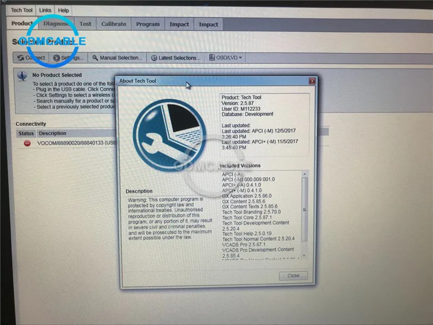Select the 'Product: Tech Tool' text
Image resolution: width=433 pixels, height=325 pixels.
pyautogui.click(x=241, y=97)
